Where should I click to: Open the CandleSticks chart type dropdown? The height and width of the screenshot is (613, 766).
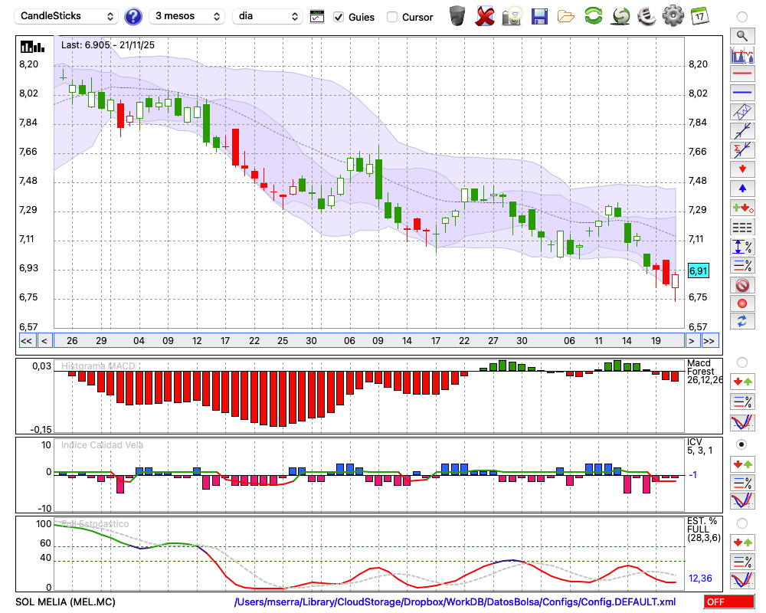click(67, 16)
